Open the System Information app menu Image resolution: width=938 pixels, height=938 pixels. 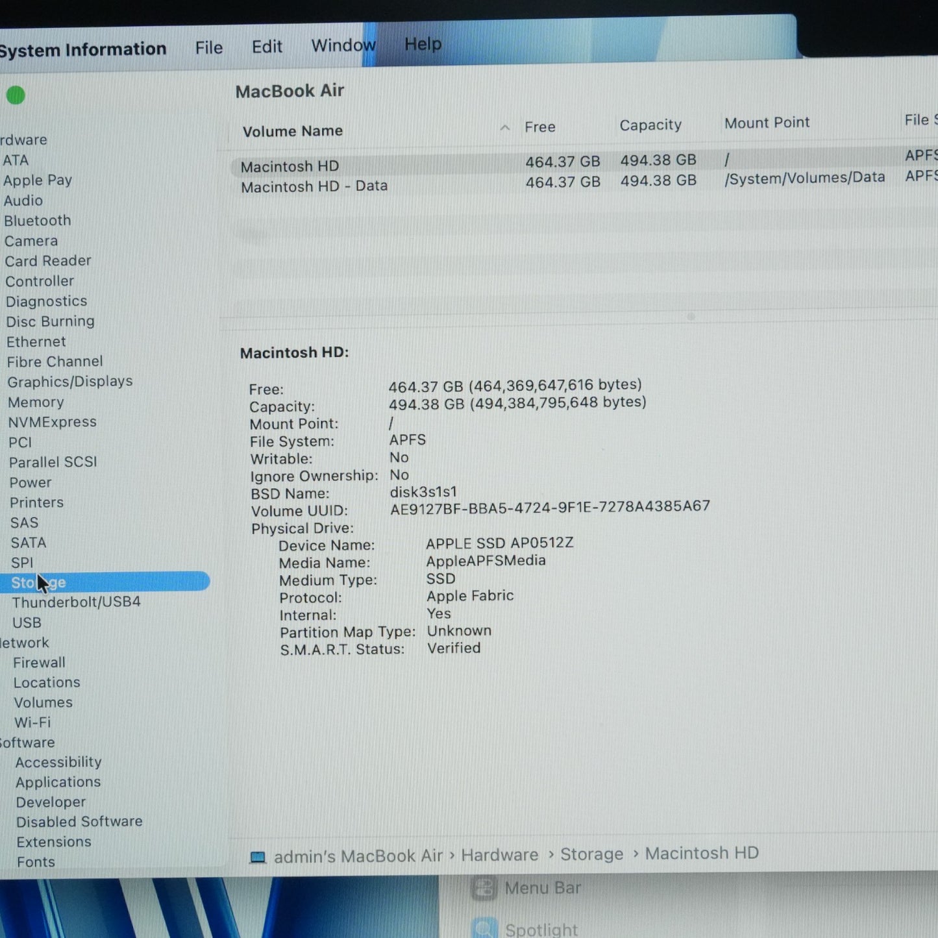point(83,49)
